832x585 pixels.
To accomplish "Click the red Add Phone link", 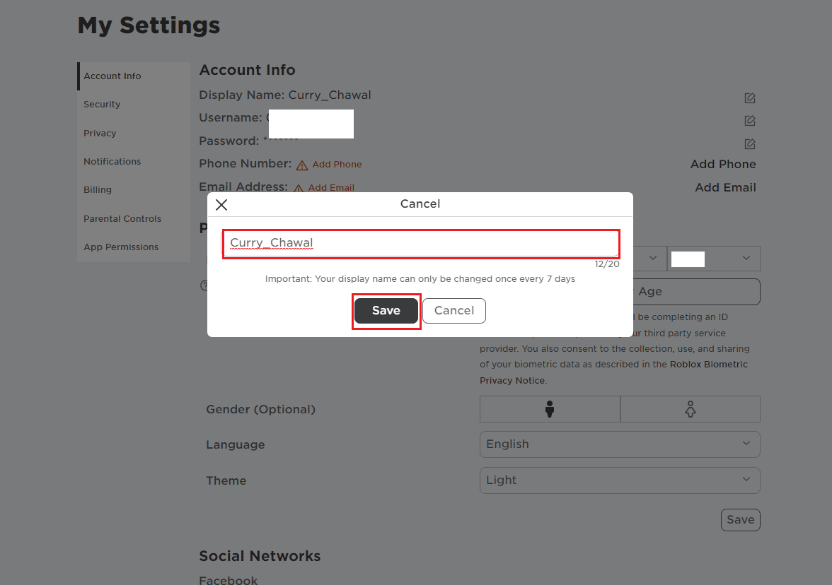I will tap(337, 164).
